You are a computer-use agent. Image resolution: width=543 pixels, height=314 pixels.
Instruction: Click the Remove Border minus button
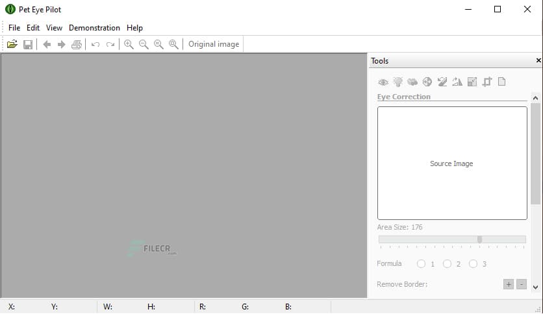(x=522, y=284)
